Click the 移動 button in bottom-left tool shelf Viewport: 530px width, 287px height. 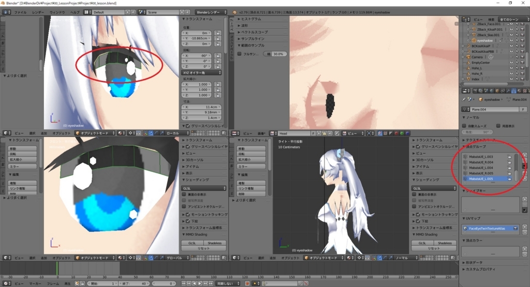pos(23,148)
